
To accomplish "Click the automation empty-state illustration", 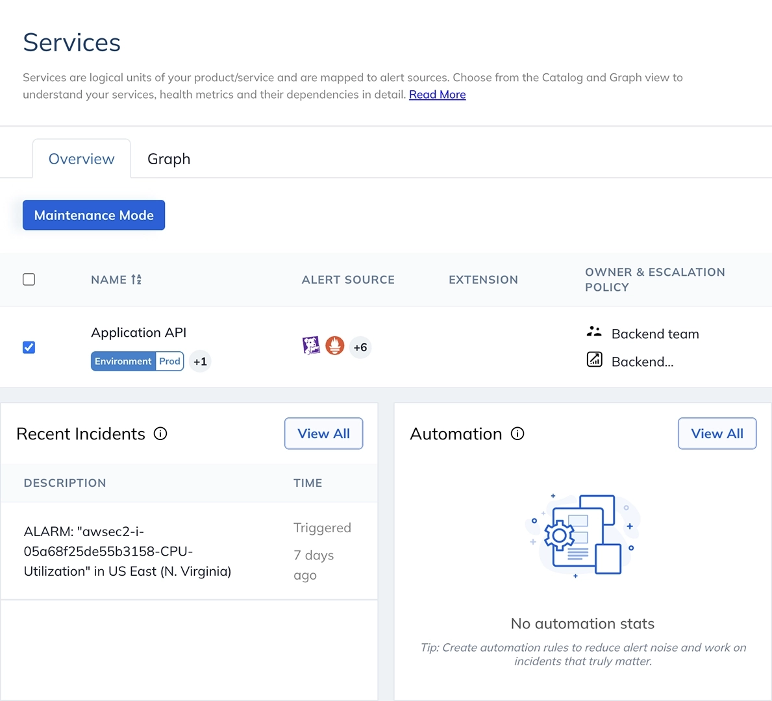I will 582,535.
